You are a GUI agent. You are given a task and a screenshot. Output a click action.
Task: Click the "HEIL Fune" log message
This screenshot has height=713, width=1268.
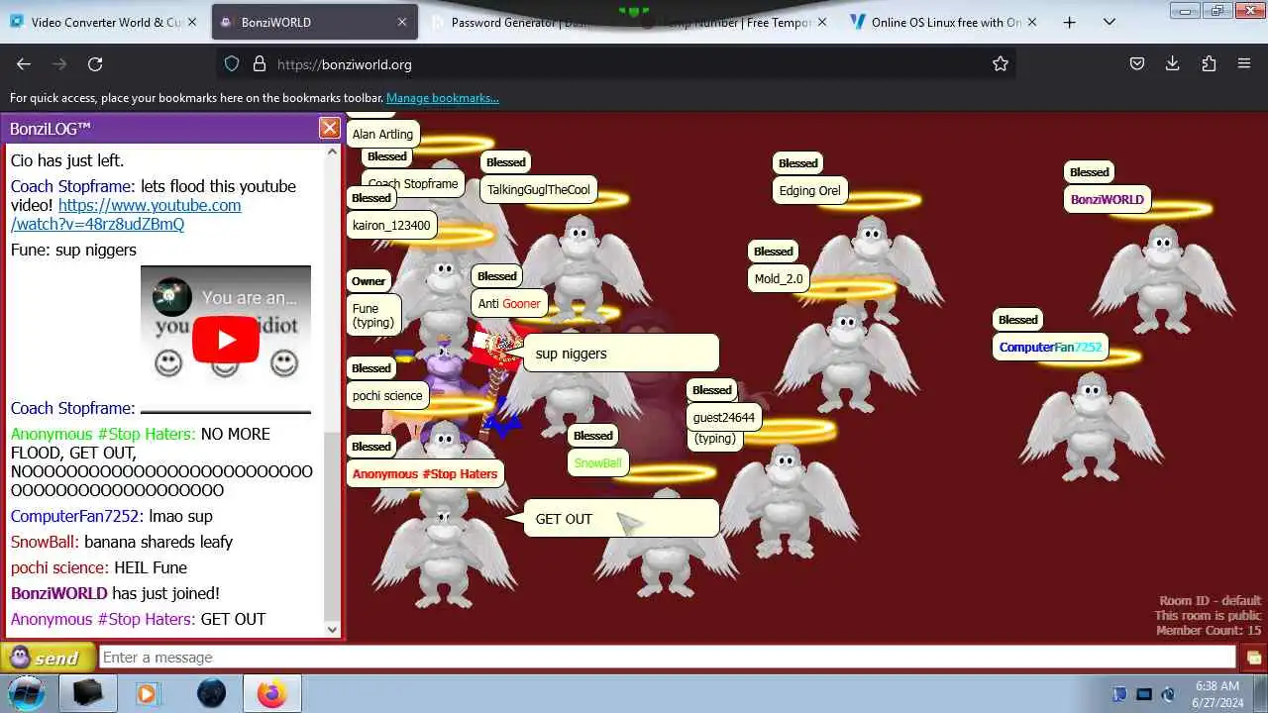(151, 567)
